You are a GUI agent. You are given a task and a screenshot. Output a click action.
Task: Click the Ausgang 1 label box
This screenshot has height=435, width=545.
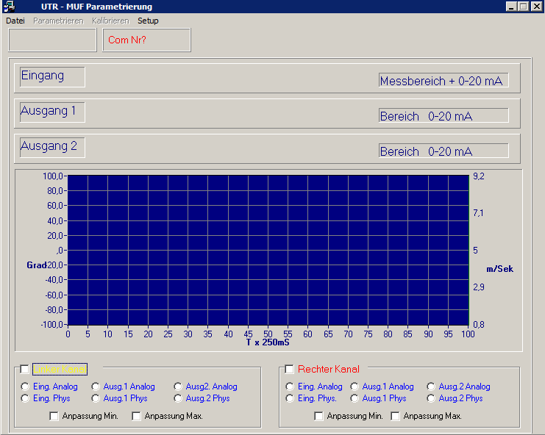pyautogui.click(x=52, y=112)
